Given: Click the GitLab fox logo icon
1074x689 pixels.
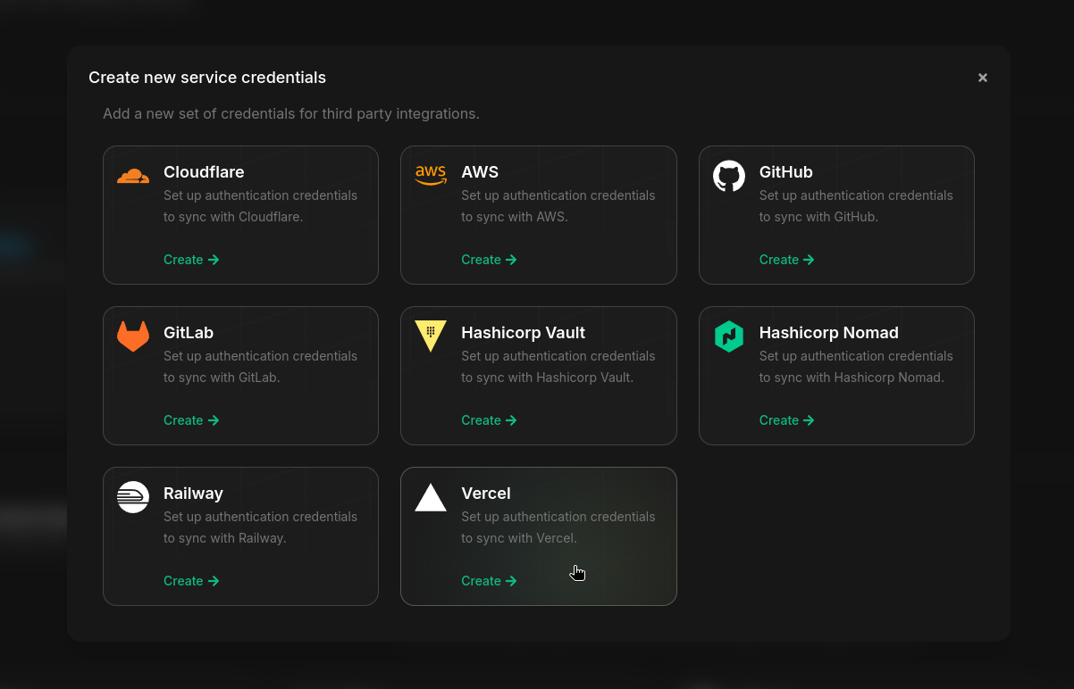Looking at the screenshot, I should tap(133, 336).
